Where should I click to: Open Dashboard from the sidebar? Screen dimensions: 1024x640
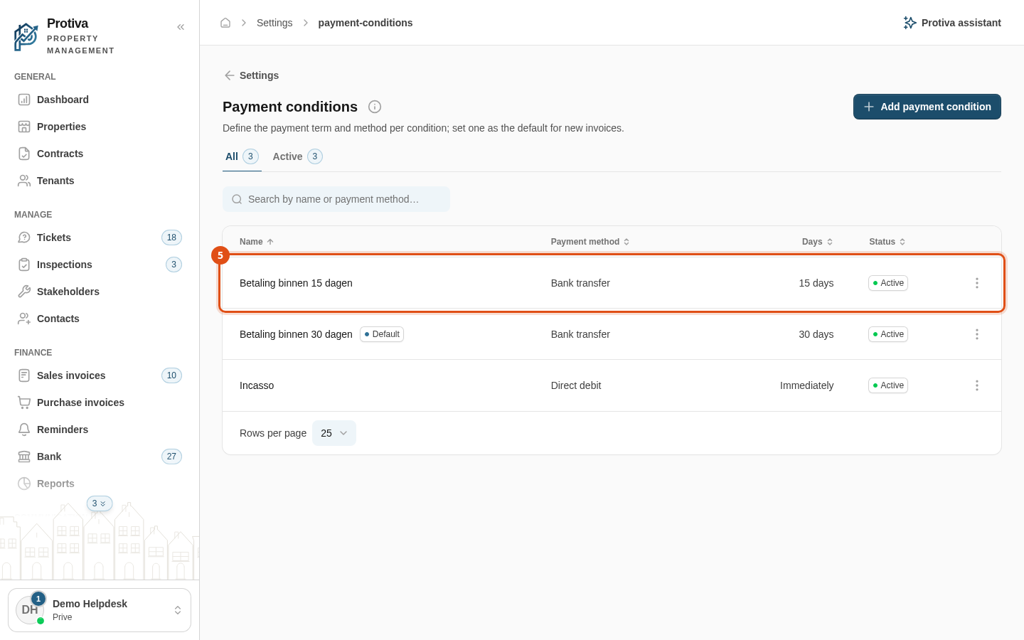click(x=100, y=100)
